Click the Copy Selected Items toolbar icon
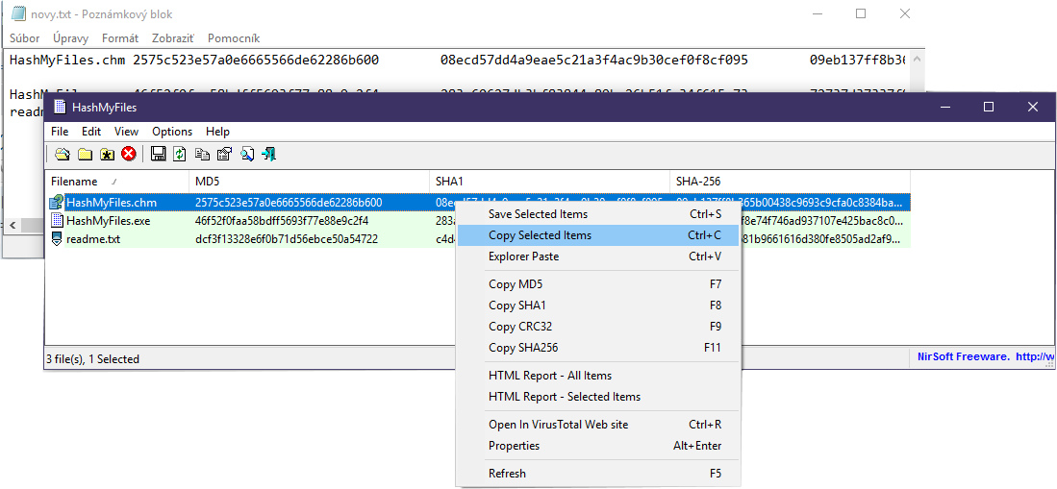Image resolution: width=1057 pixels, height=489 pixels. tap(202, 155)
